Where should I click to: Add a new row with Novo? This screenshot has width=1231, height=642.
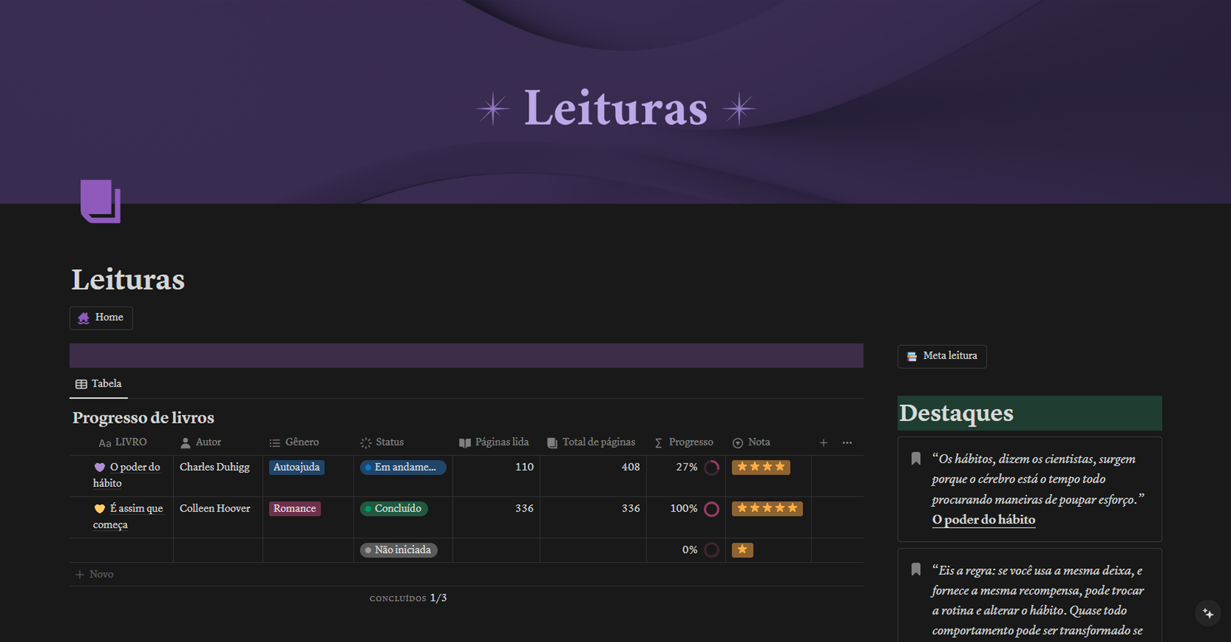click(95, 574)
